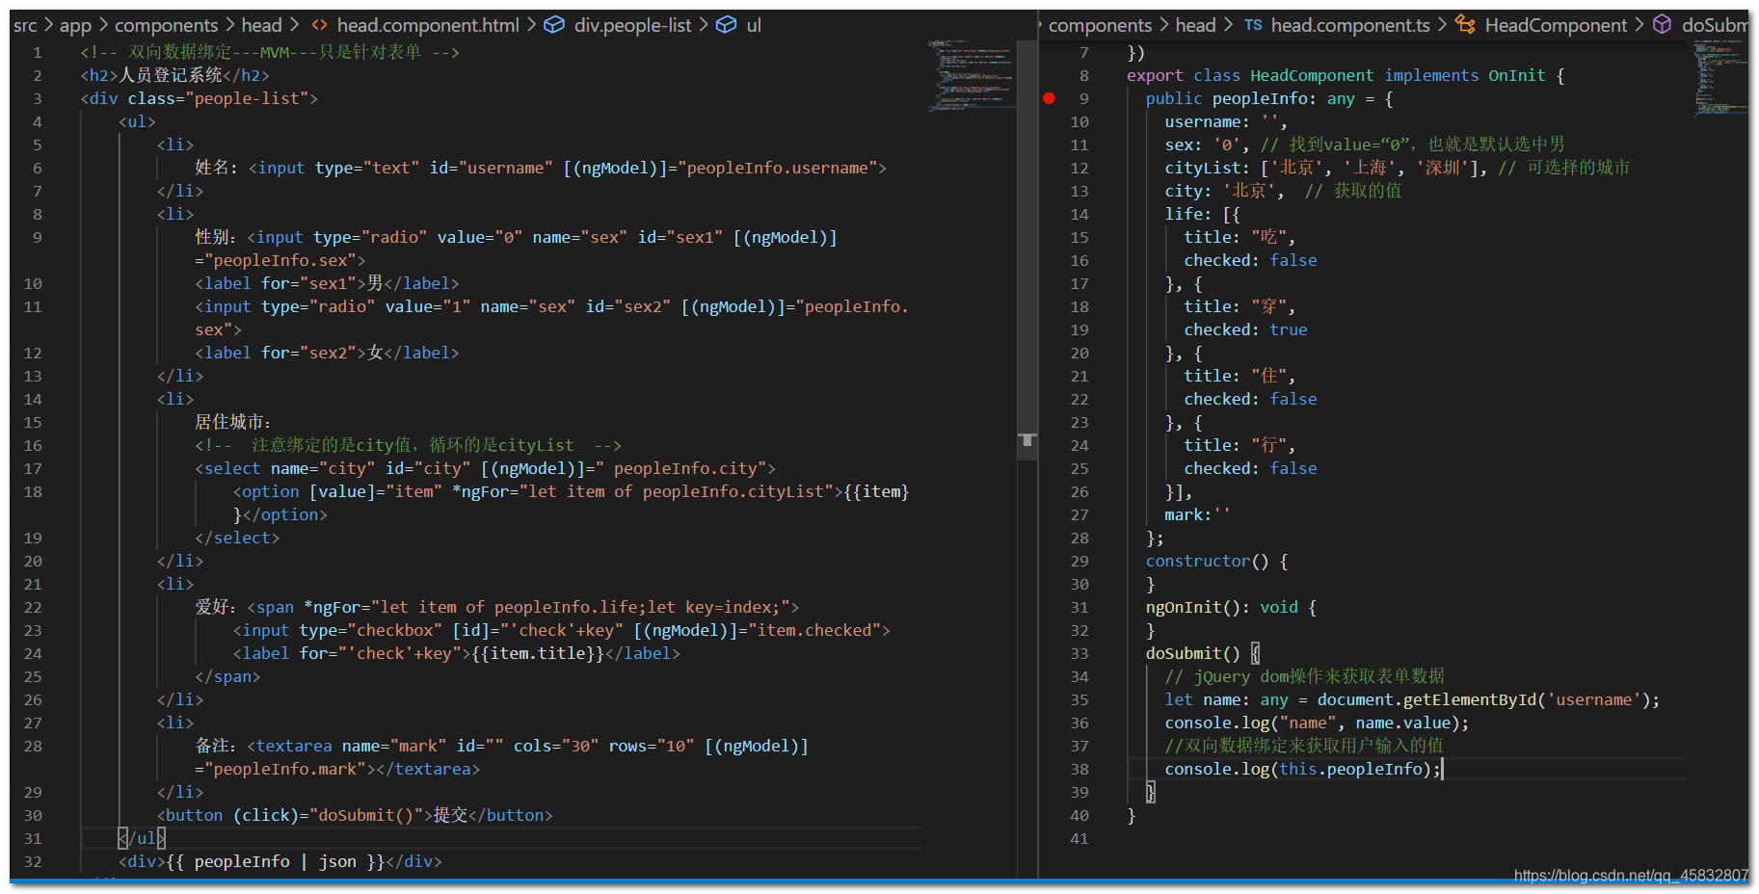Click the export class HeadComponent line
Screen dimensions: 1759x894
[1346, 75]
